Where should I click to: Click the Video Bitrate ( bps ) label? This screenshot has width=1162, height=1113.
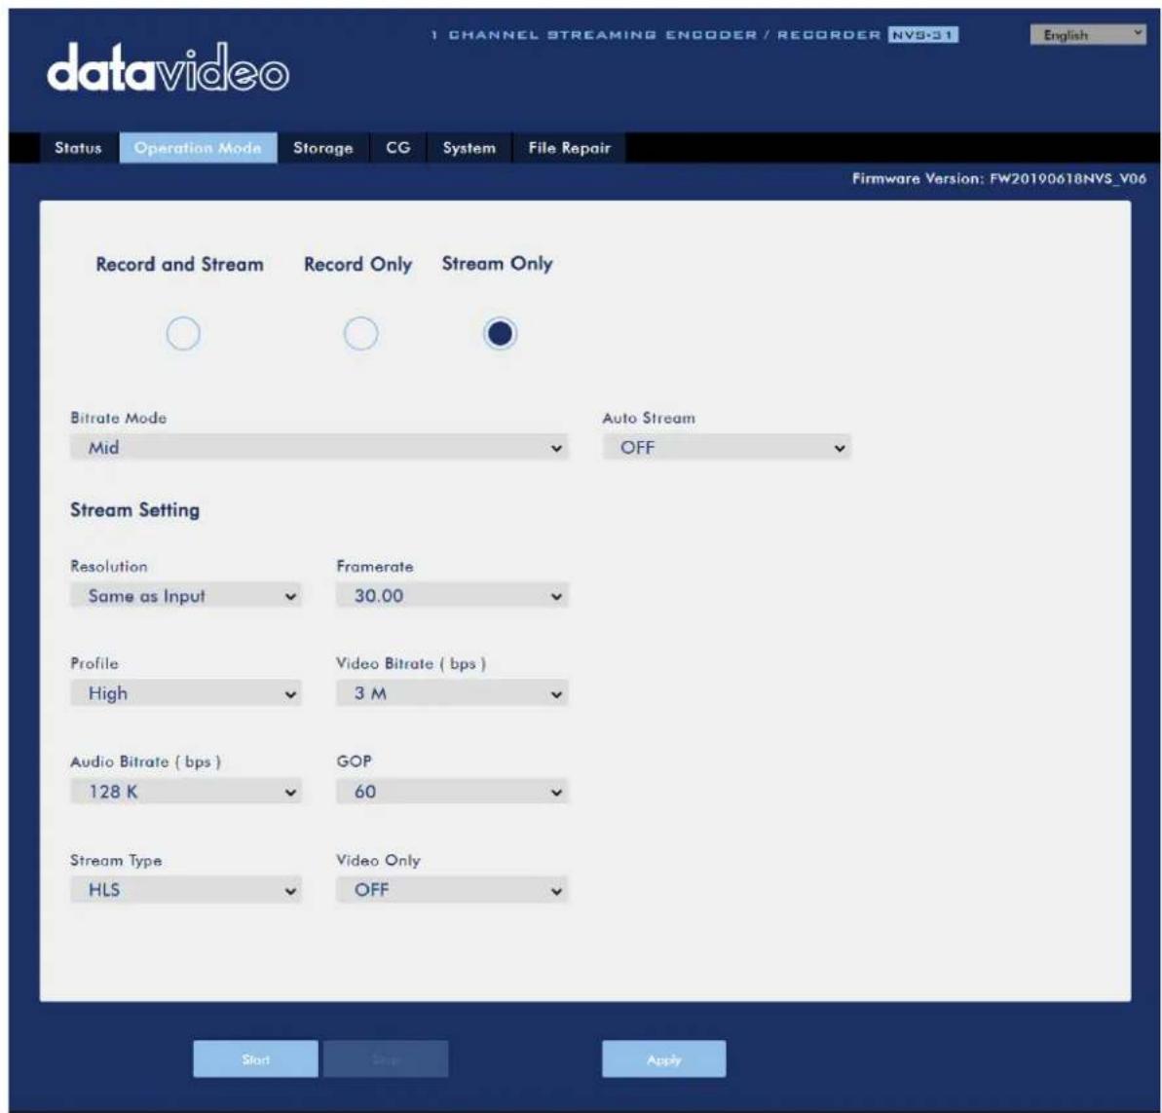[x=411, y=663]
